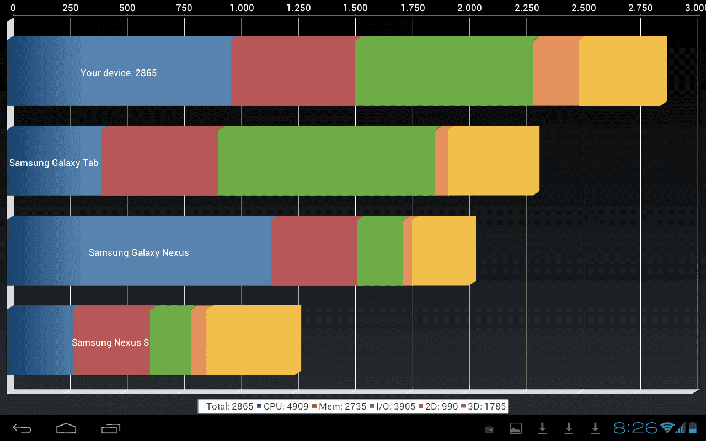Select 'Your device: 2865' label
The height and width of the screenshot is (441, 706).
pos(119,73)
